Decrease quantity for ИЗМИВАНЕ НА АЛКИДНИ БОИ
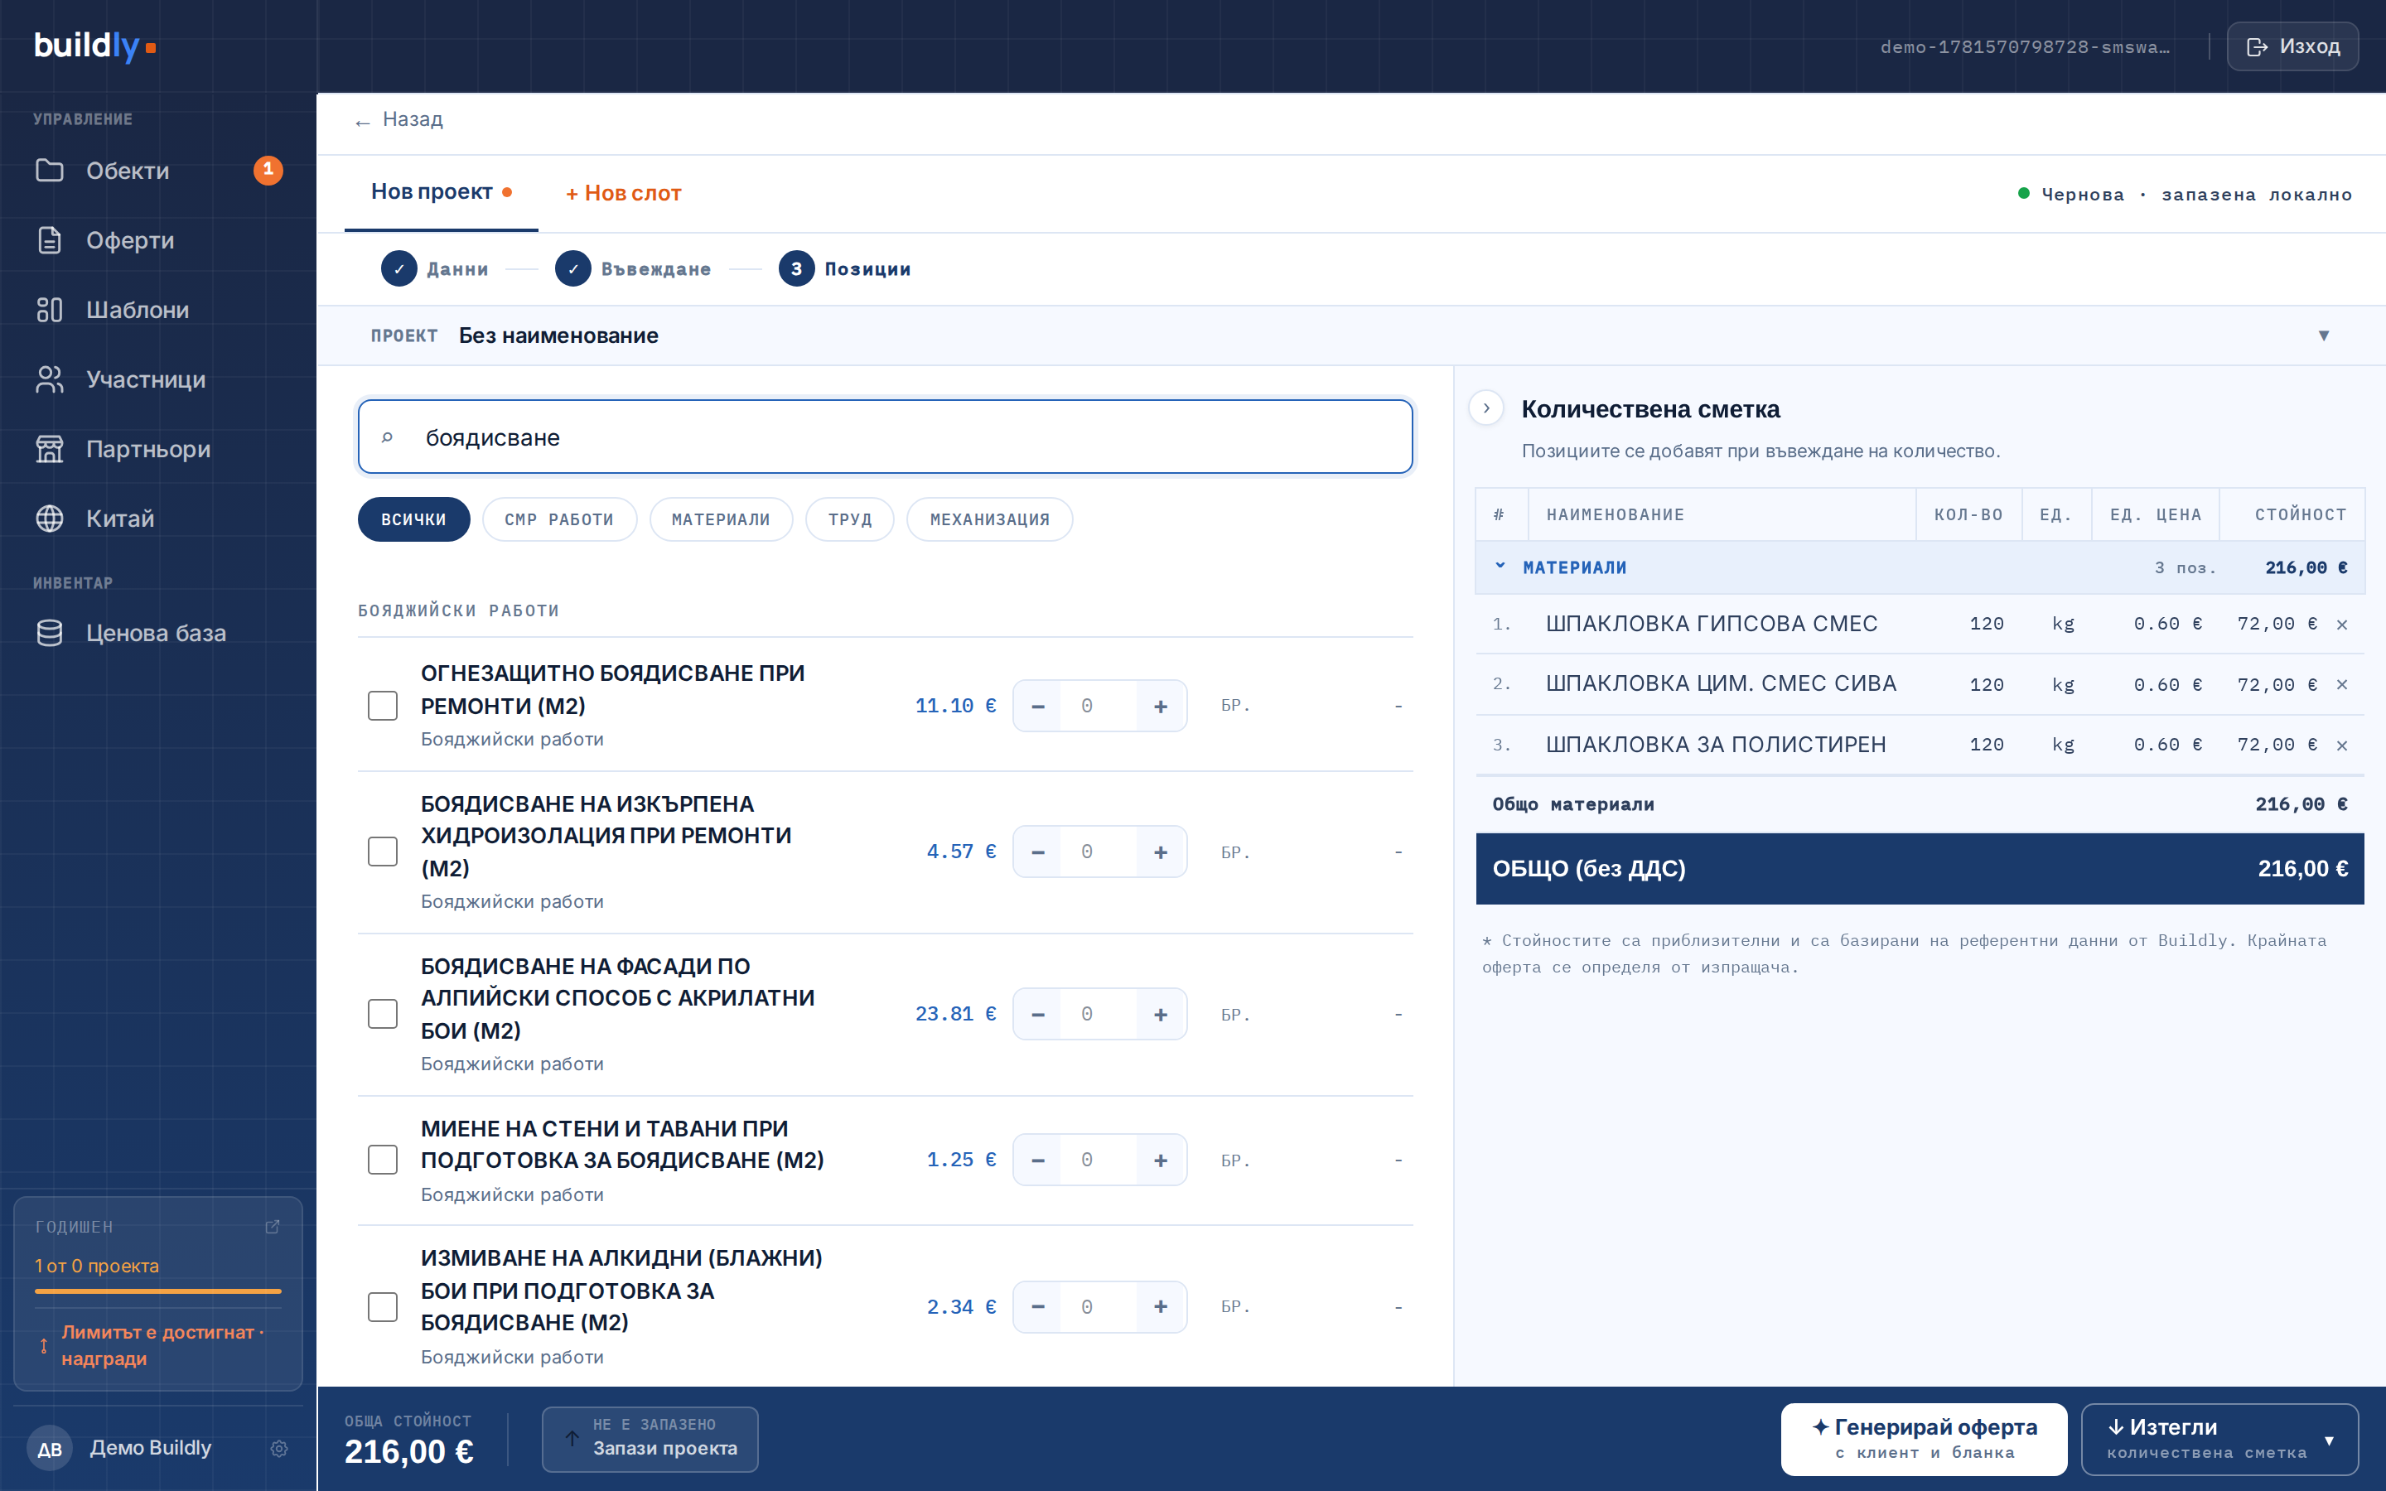The height and width of the screenshot is (1491, 2386). (1038, 1306)
